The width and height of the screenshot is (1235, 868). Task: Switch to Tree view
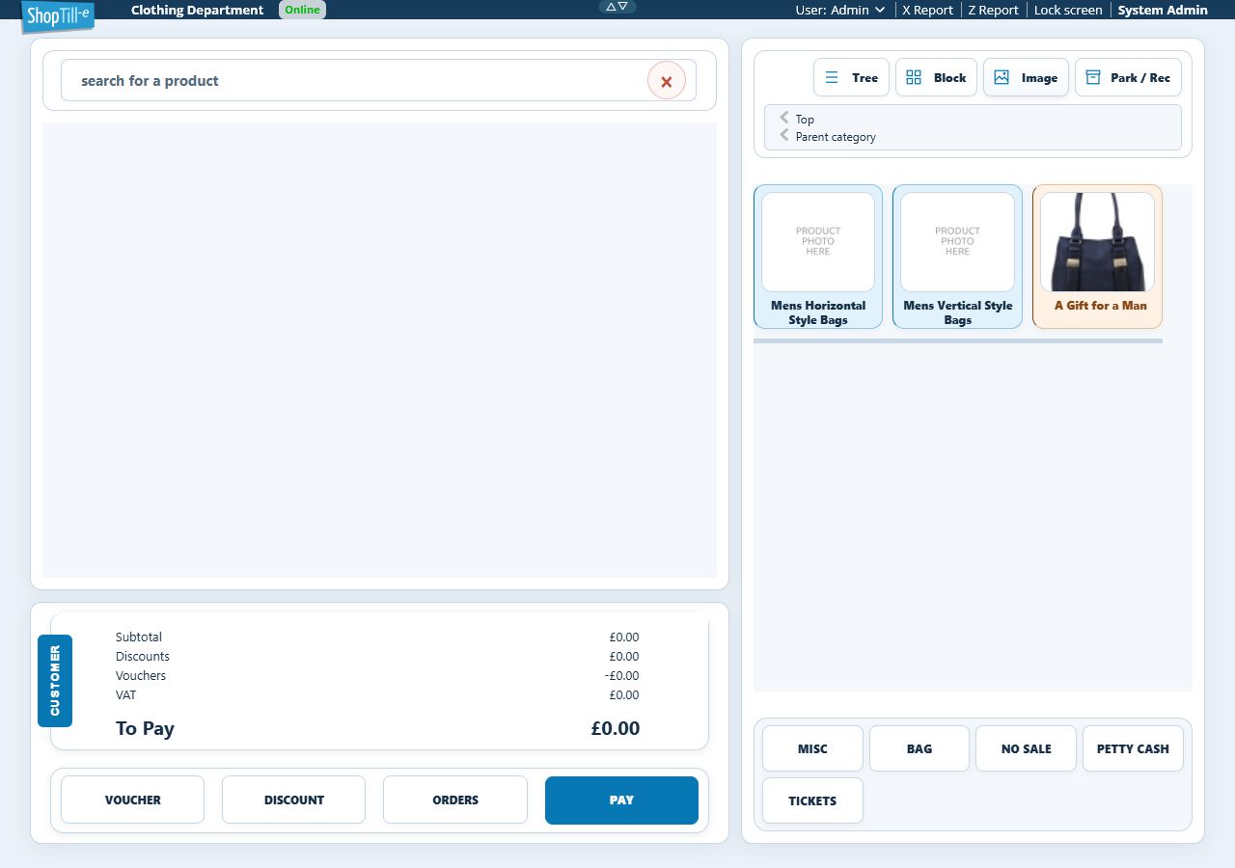pos(851,77)
